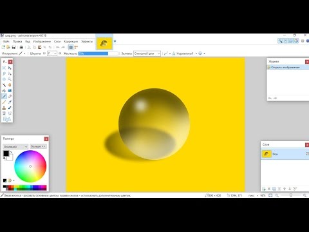The width and height of the screenshot is (309, 232).
Task: Toggle visibility checkbox of Фон layer
Action: pos(307,154)
